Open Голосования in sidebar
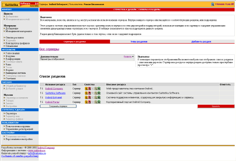 point(12,53)
